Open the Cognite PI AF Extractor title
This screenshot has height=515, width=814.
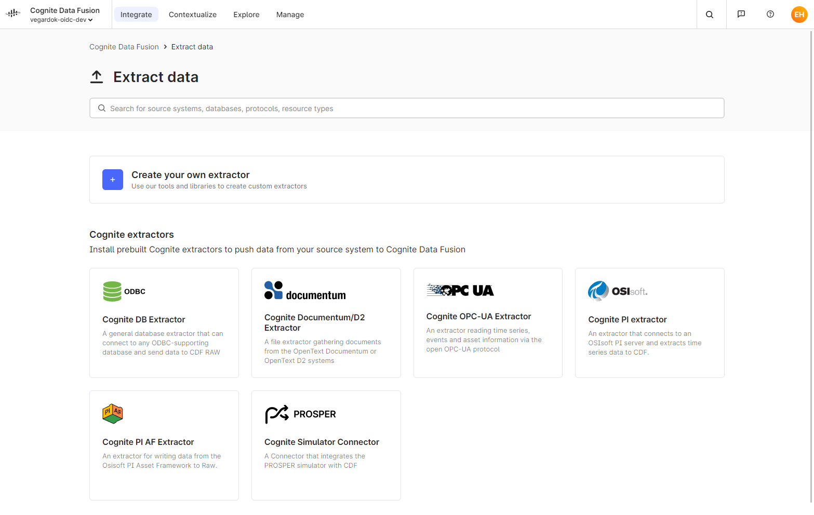[148, 442]
